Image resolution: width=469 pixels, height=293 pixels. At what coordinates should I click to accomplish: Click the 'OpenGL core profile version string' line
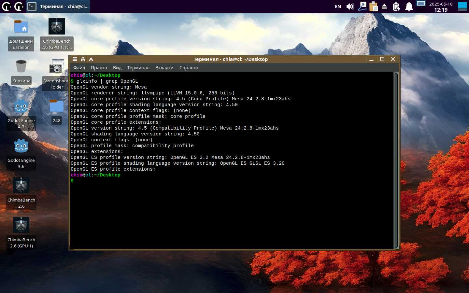point(180,99)
